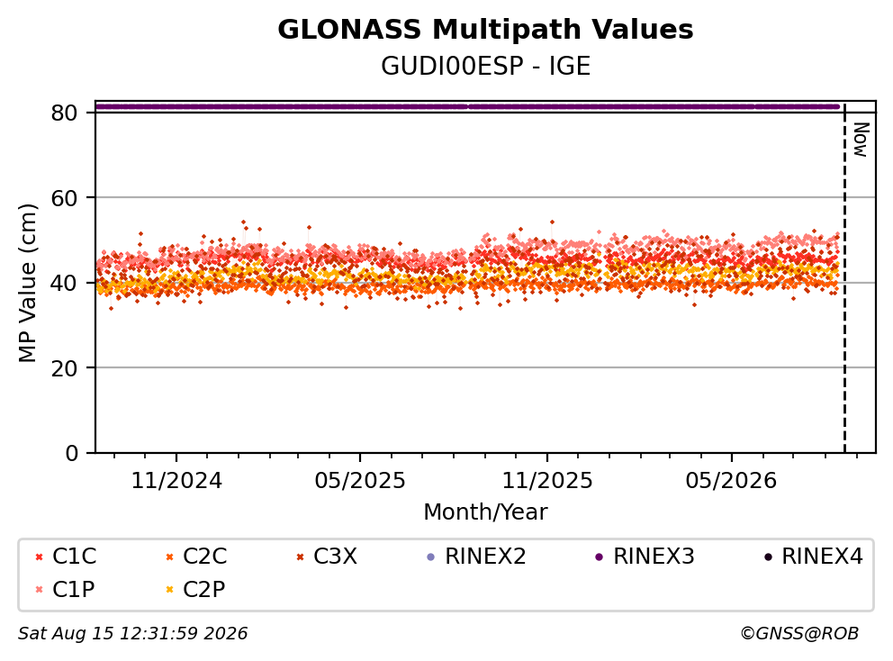
Task: Select the C1C legend label
Action: [x=74, y=557]
